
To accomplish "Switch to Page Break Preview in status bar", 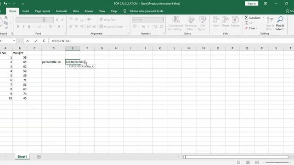I will point(257,162).
